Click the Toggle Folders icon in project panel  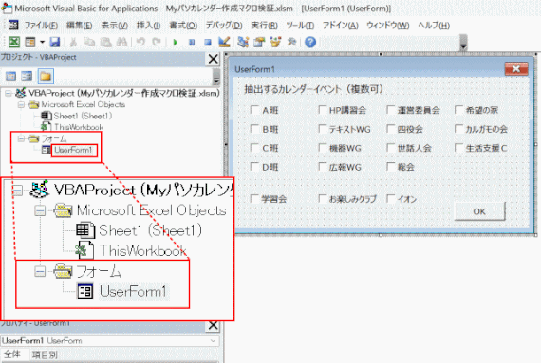tap(46, 76)
